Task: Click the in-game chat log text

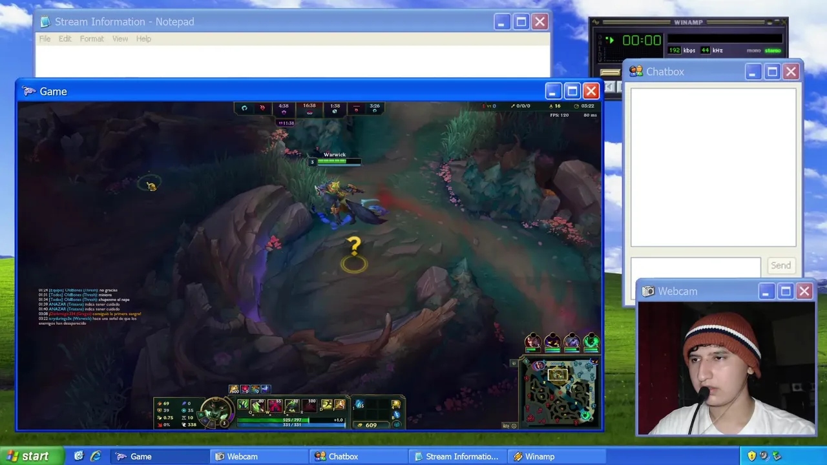Action: click(89, 307)
